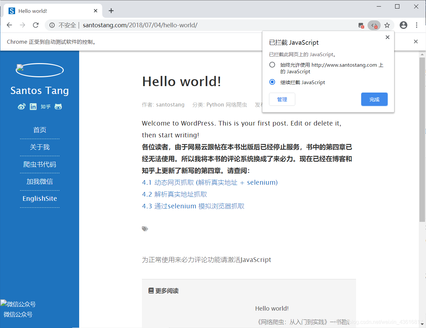Dismiss the automation control infobar

pos(416,41)
